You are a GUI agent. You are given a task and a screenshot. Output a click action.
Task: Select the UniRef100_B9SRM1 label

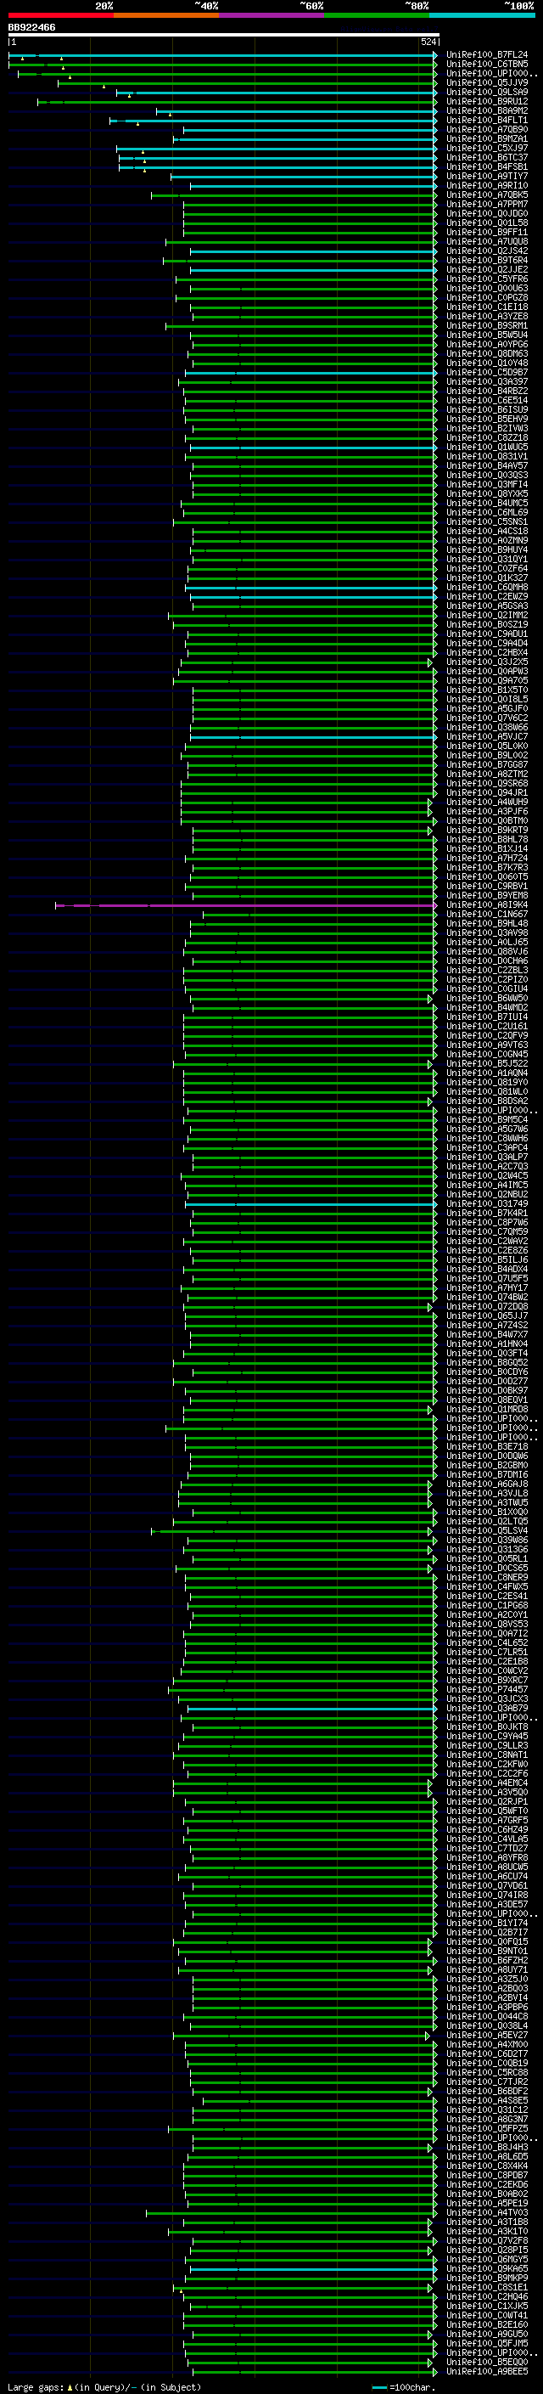(x=486, y=326)
